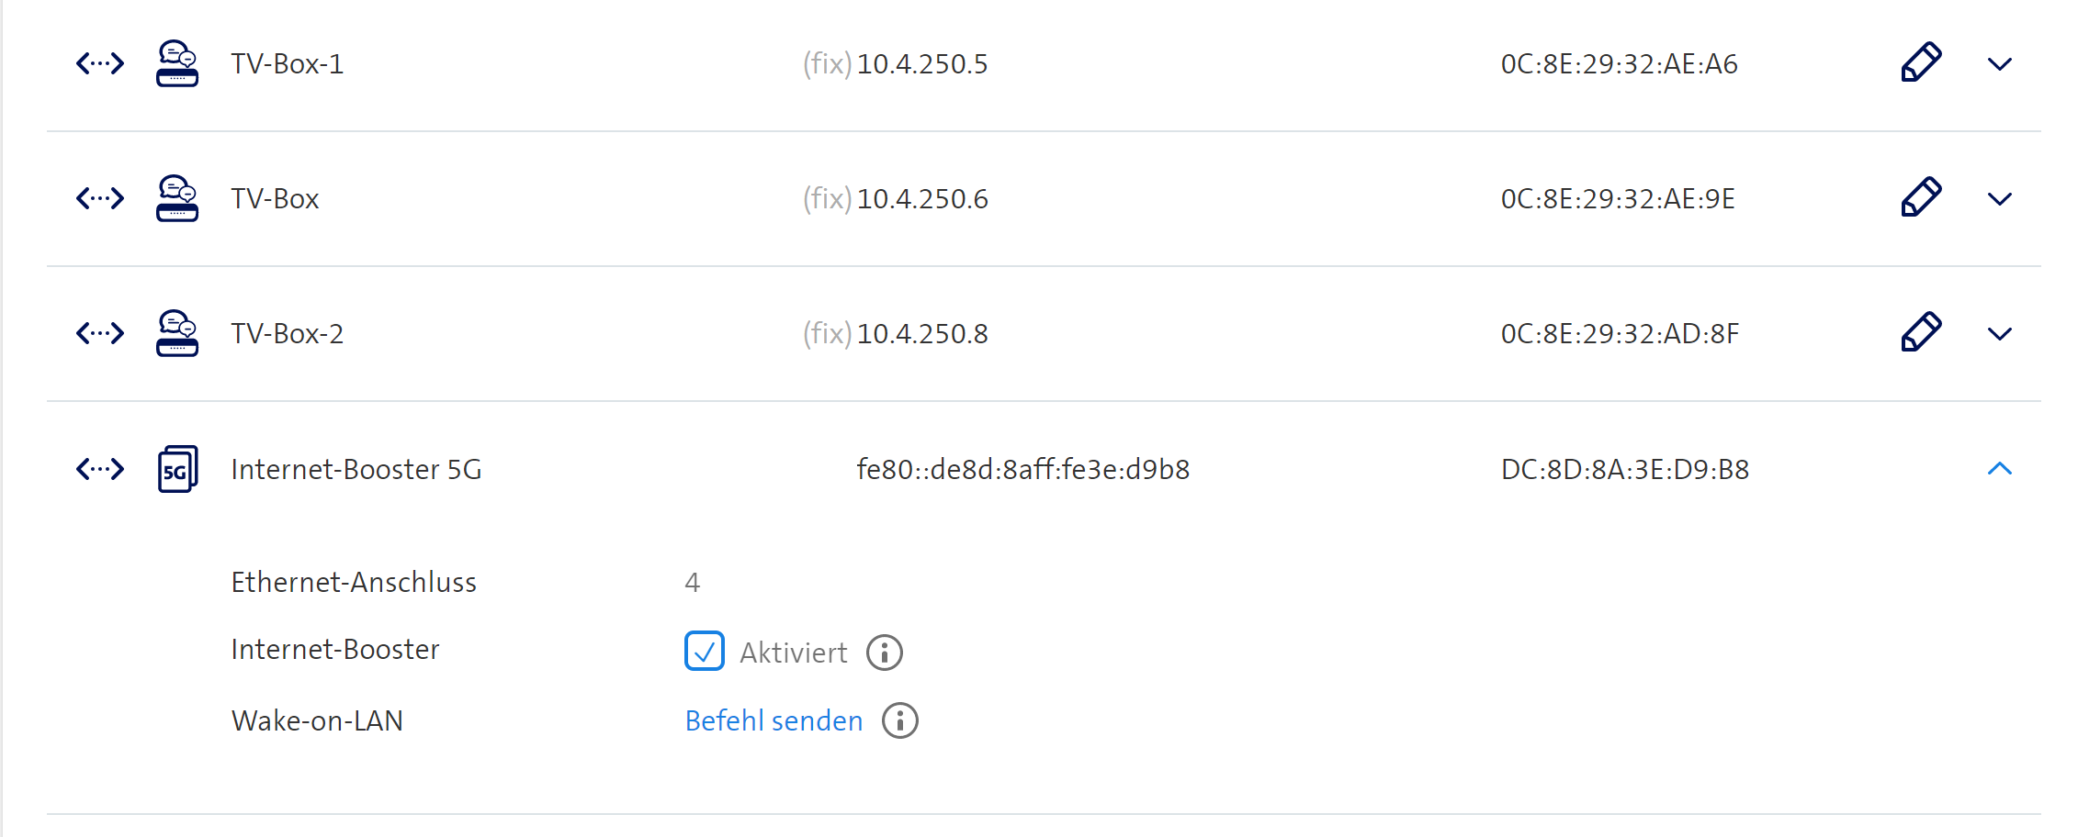Click the pencil icon for TV-Box-2
This screenshot has width=2078, height=837.
[1921, 332]
